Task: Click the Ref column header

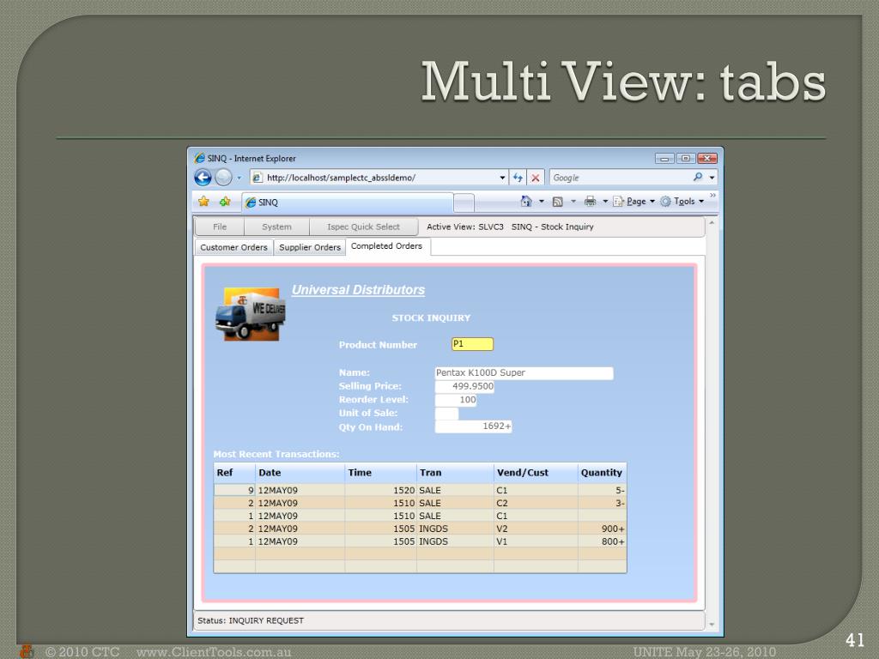Action: click(234, 473)
